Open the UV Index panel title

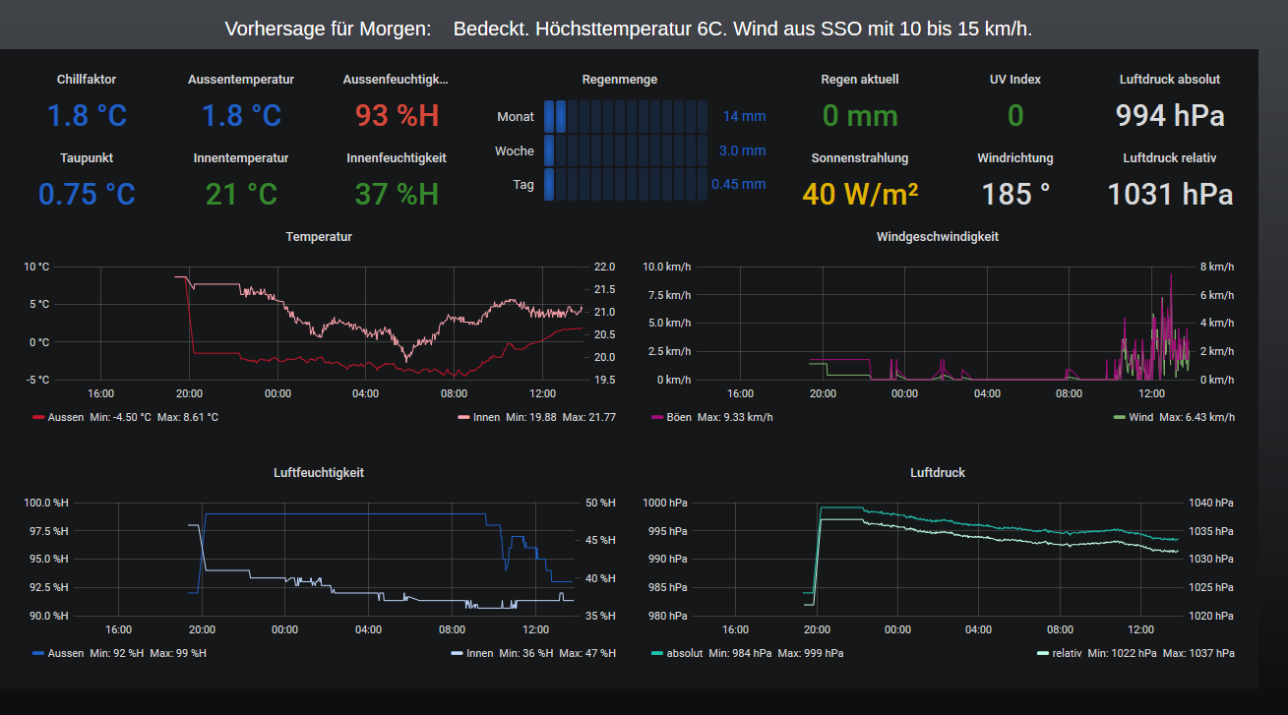(x=1015, y=79)
